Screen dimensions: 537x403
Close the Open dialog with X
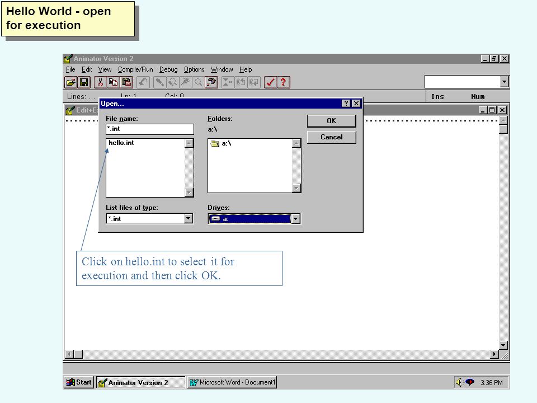[x=356, y=104]
